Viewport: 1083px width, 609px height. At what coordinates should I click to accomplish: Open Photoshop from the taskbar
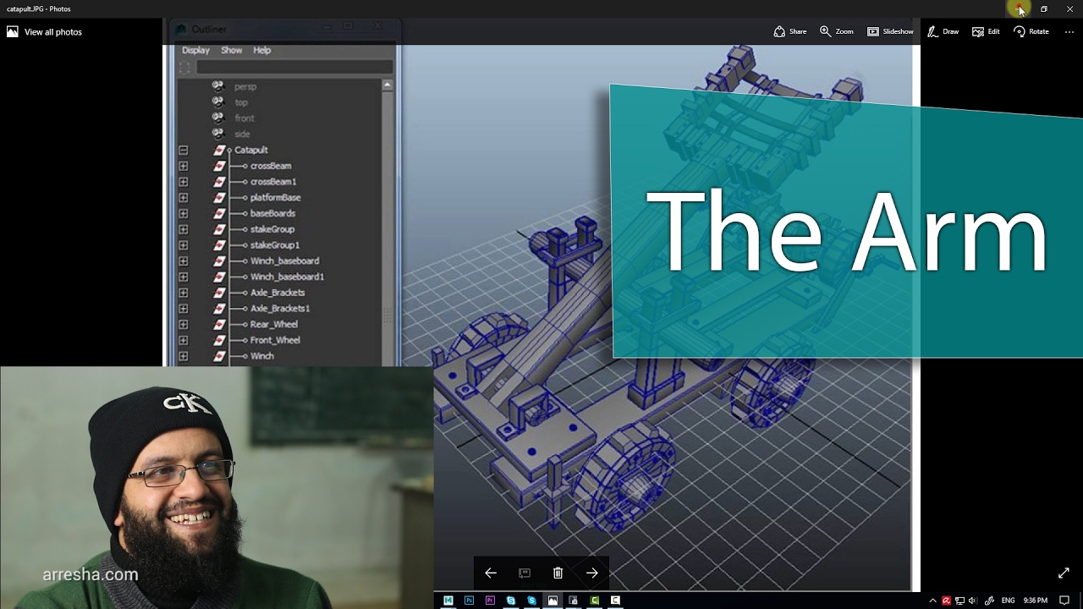point(469,601)
